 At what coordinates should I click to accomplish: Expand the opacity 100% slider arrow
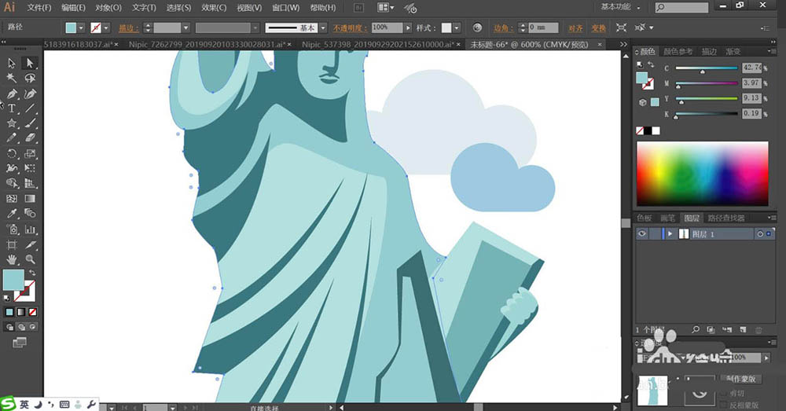coord(408,28)
